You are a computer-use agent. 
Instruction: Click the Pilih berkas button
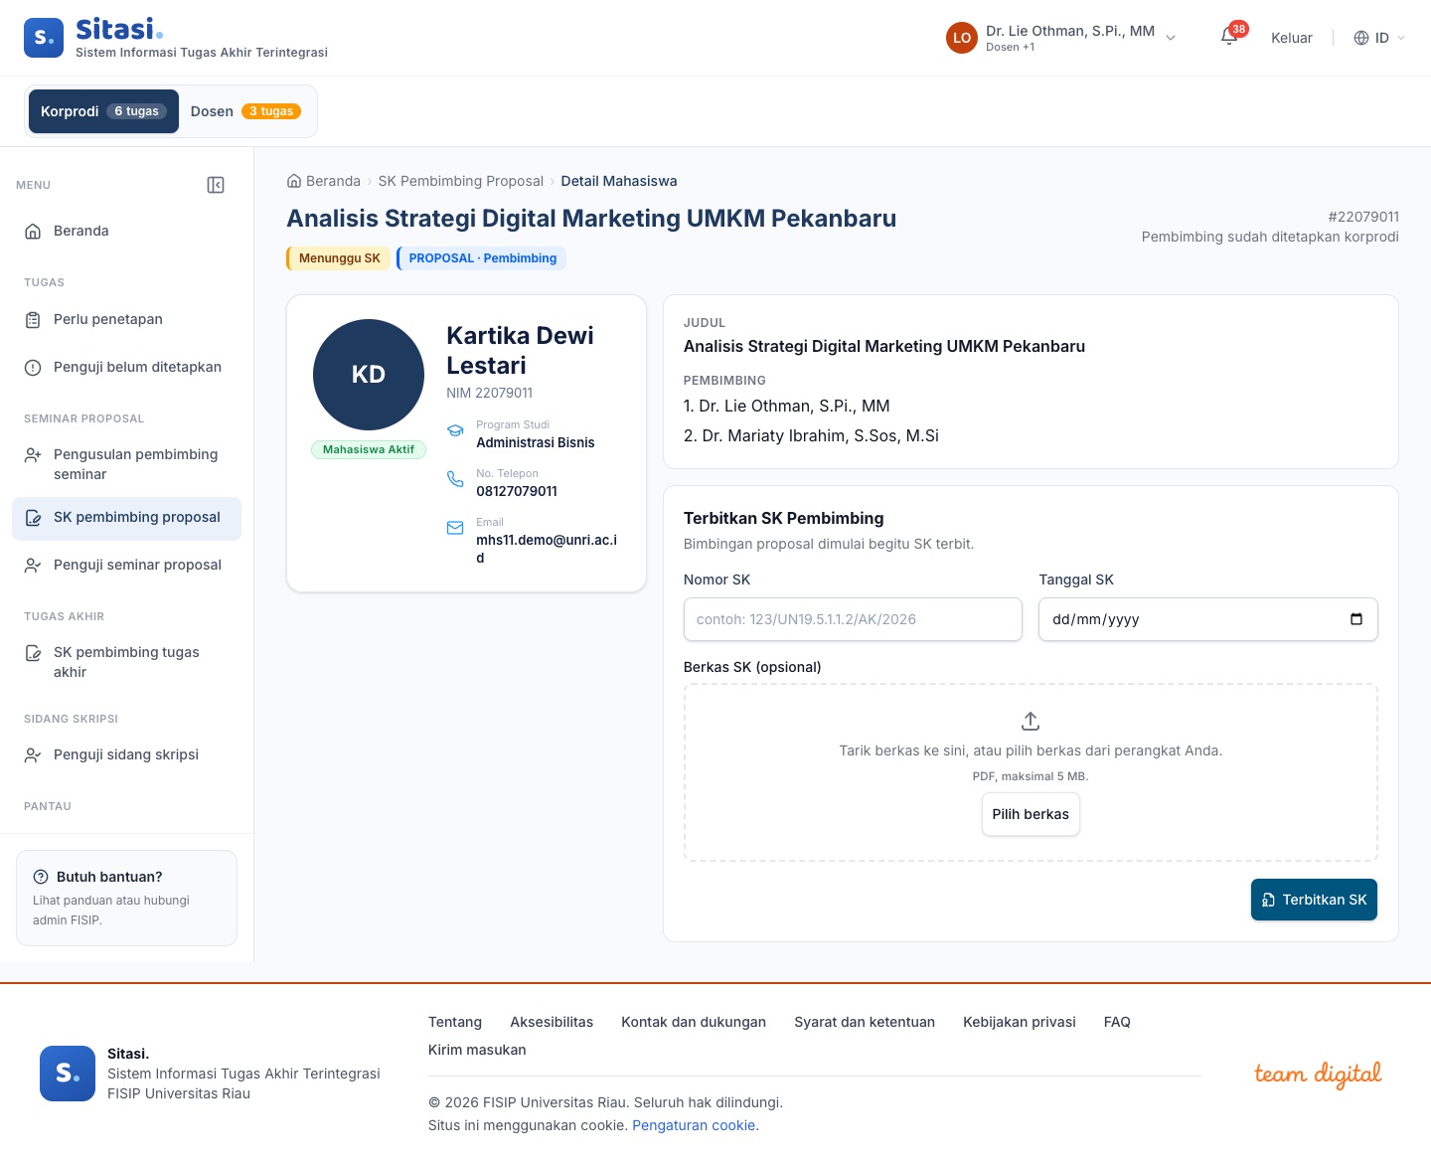tap(1031, 814)
